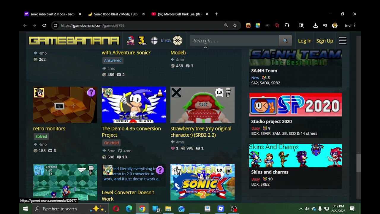Click the 'Answered' status label

tap(113, 60)
